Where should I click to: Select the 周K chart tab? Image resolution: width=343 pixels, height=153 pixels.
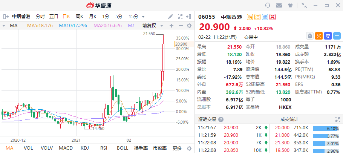80,17
